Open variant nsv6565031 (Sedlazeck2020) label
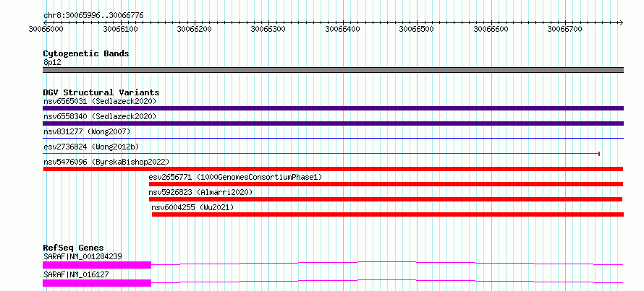Viewport: 644px width, 291px height. pos(100,101)
